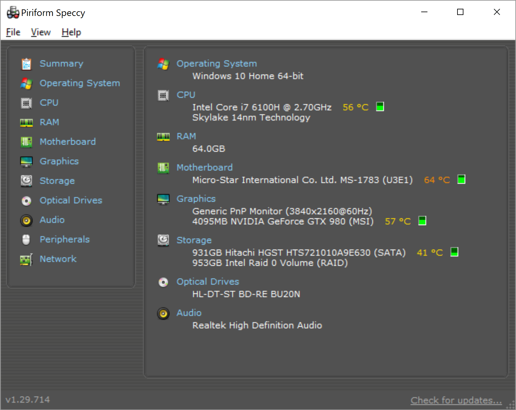This screenshot has height=410, width=516.
Task: Select Operating System in the sidebar
Action: coord(79,83)
